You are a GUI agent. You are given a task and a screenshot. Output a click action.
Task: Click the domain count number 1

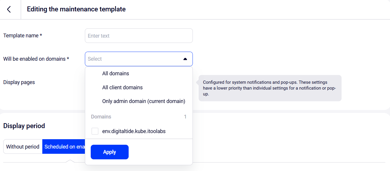point(185,117)
